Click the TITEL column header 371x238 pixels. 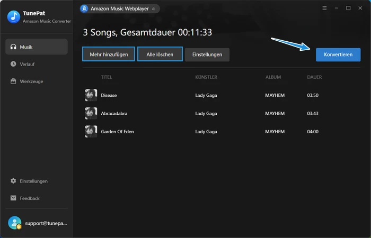(107, 77)
